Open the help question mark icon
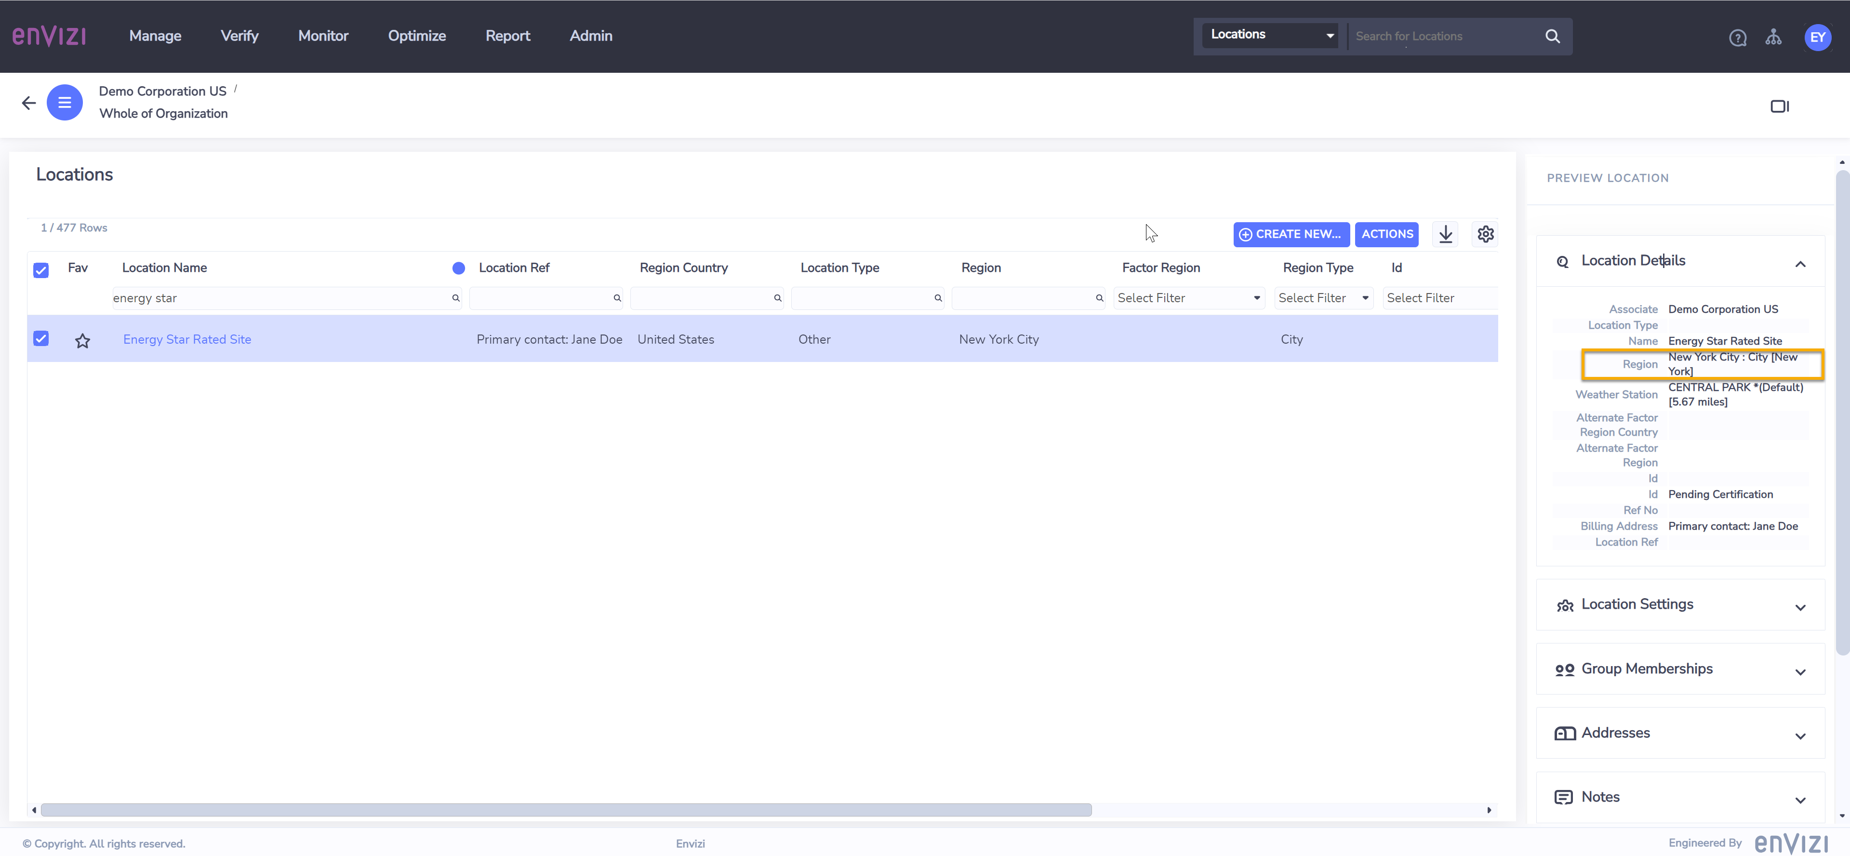 1737,37
